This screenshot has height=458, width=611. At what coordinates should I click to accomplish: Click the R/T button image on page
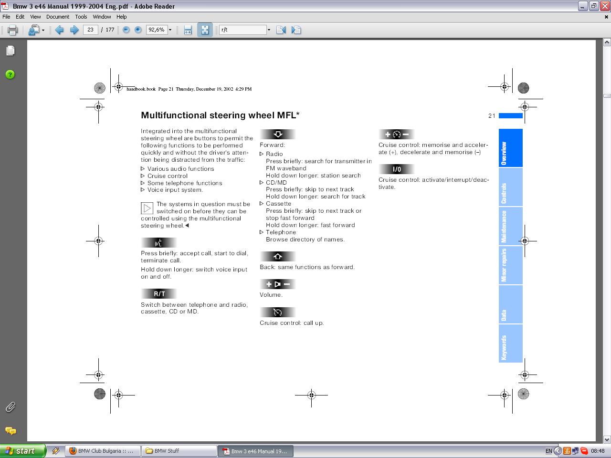(x=159, y=294)
